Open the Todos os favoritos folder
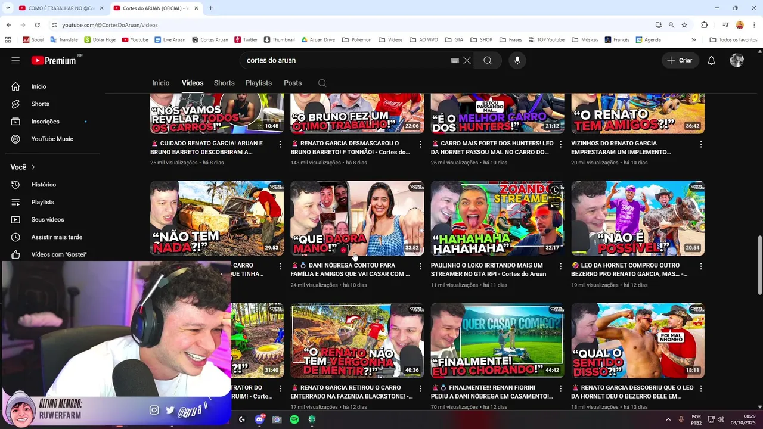The height and width of the screenshot is (429, 763). pyautogui.click(x=733, y=40)
